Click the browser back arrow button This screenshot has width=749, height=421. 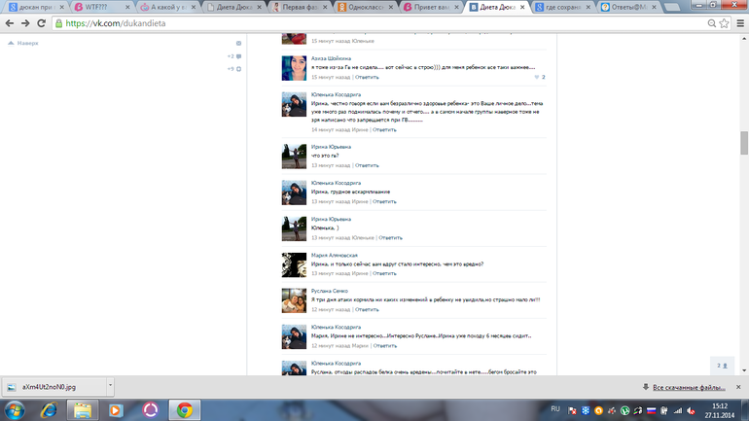[9, 23]
